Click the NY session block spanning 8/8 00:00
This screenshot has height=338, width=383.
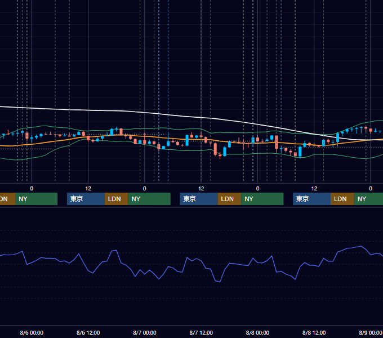(x=262, y=199)
